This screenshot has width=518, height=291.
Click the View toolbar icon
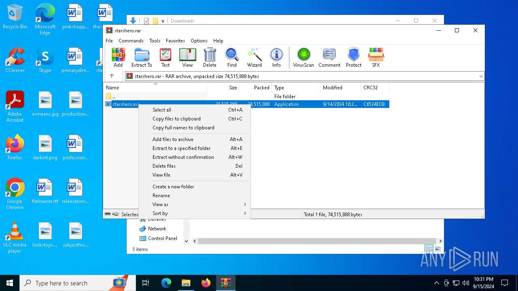(x=187, y=57)
